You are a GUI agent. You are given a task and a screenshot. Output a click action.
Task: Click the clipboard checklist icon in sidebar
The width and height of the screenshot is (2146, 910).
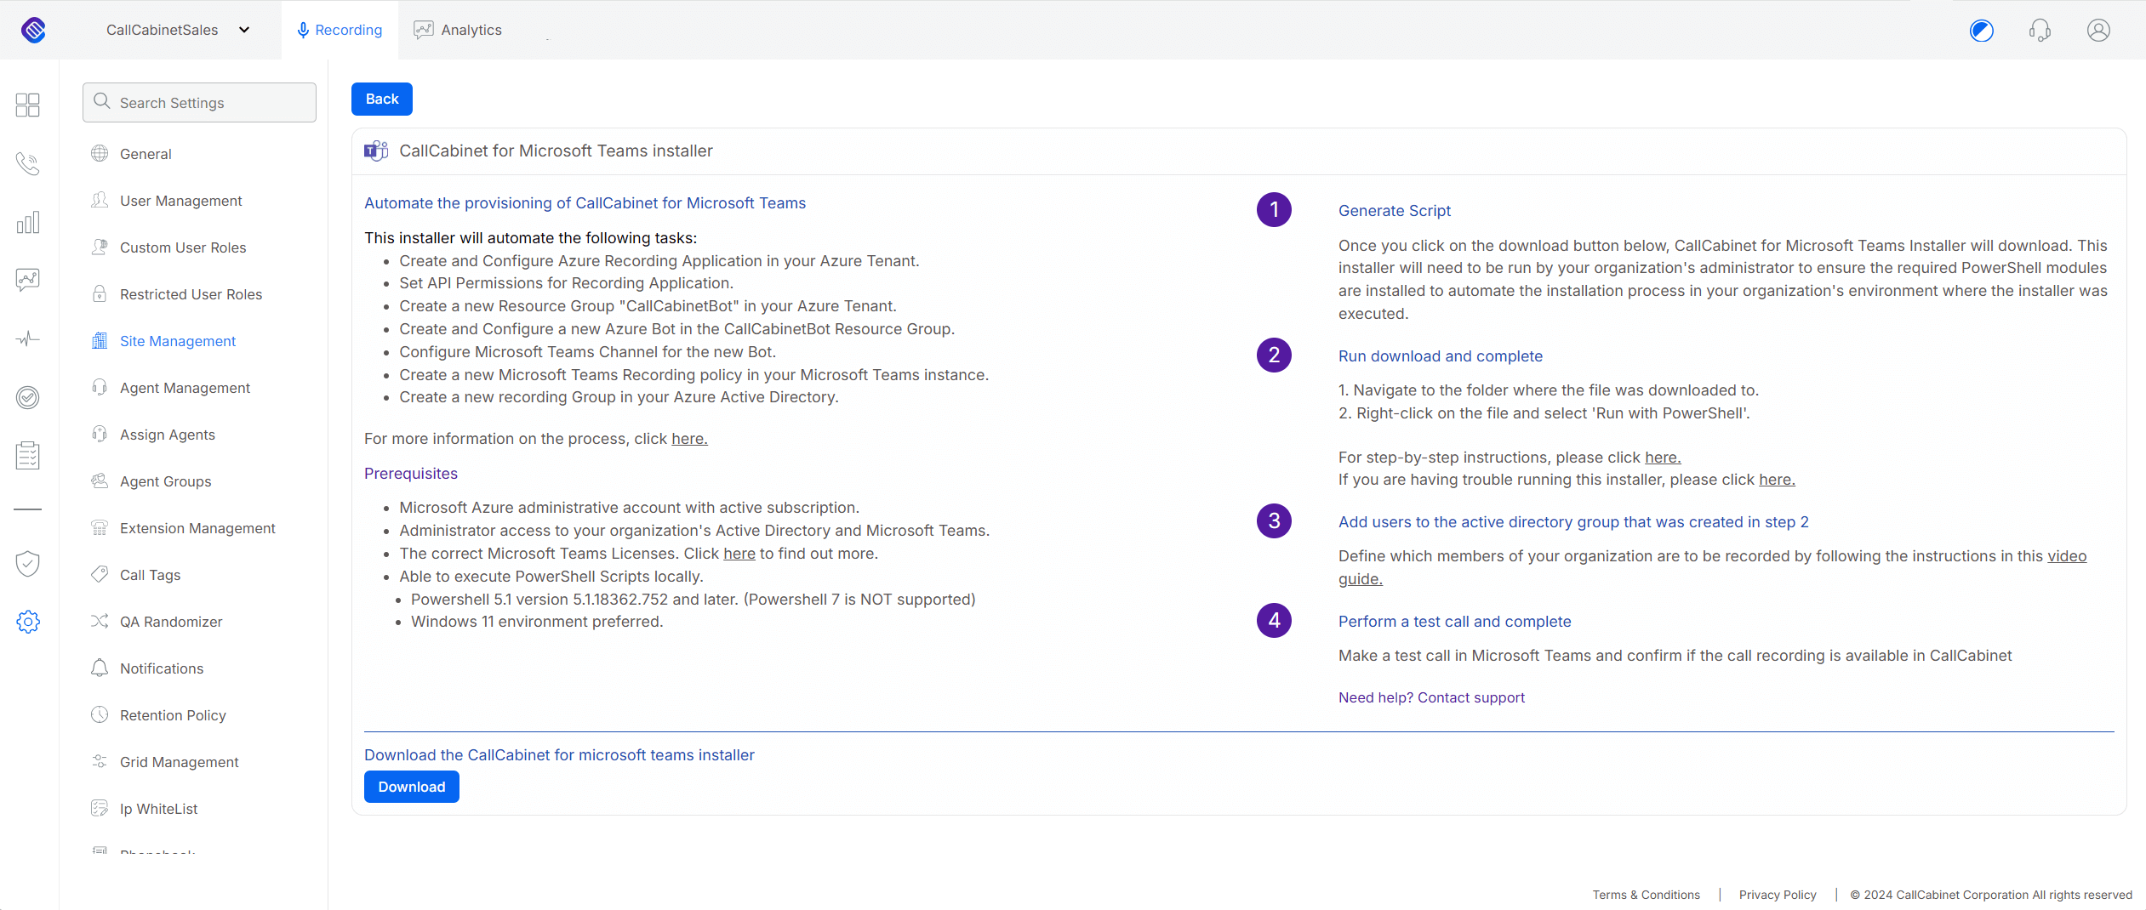click(28, 455)
